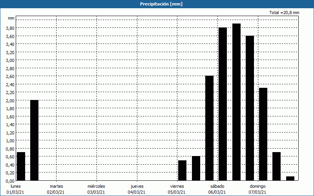Click the date label '04/03/21'
Image resolution: width=314 pixels, height=196 pixels.
pyautogui.click(x=137, y=192)
